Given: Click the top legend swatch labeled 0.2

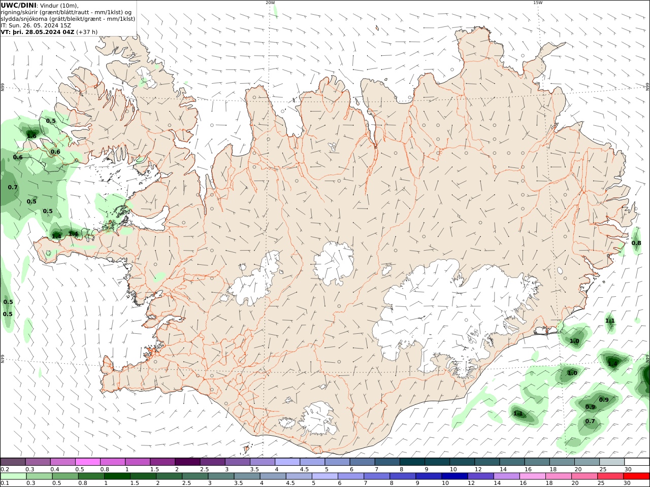Looking at the screenshot, I should tap(13, 462).
